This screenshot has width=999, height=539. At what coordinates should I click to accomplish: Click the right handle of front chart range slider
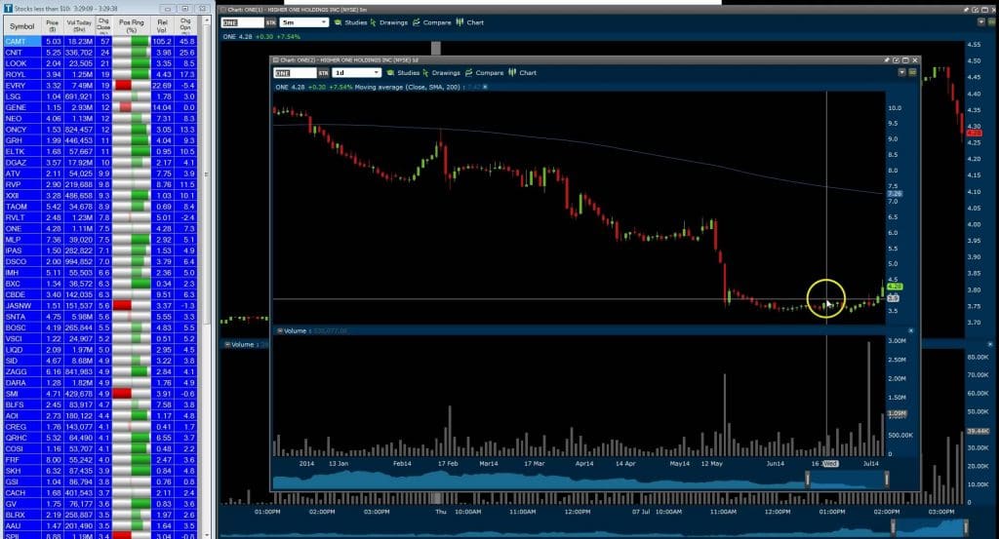[x=887, y=480]
